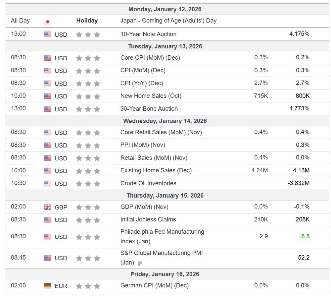
Task: Click the preliminary 'P' icon after S&P Global Manufacturing PMI
Action: pyautogui.click(x=140, y=264)
